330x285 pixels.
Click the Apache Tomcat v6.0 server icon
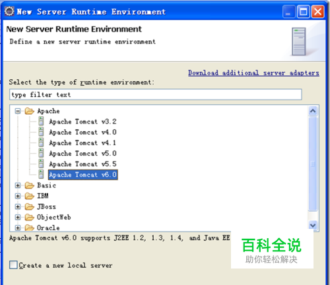(x=41, y=174)
